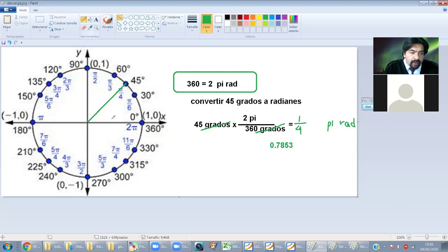Image resolution: width=448 pixels, height=252 pixels.
Task: Pick the red color swatch
Action: tap(246, 17)
